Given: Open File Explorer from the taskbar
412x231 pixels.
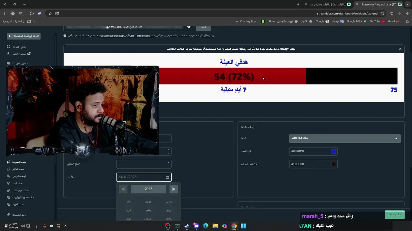Looking at the screenshot, I should (x=215, y=226).
